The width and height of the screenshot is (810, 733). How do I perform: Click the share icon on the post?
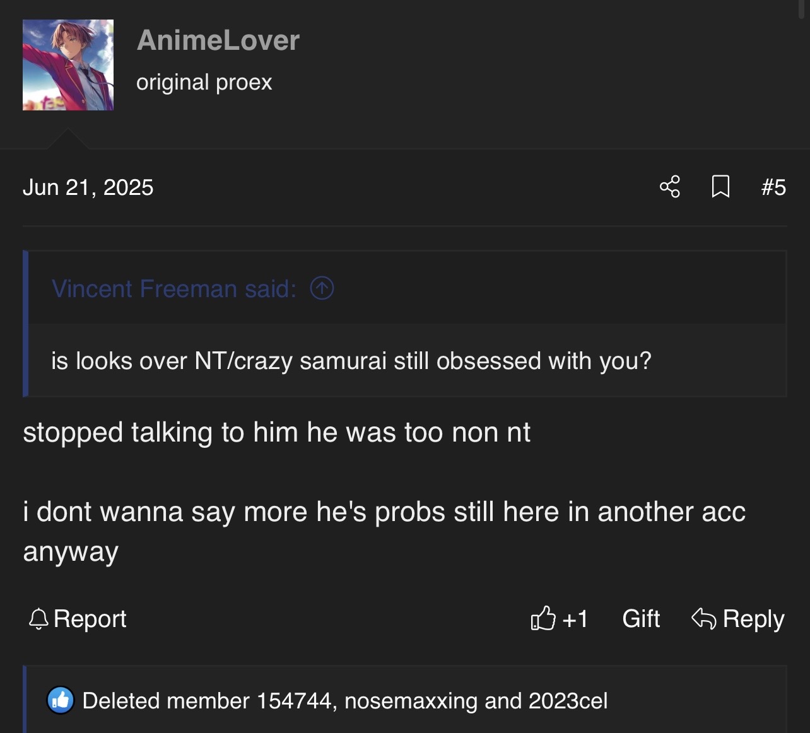[669, 187]
